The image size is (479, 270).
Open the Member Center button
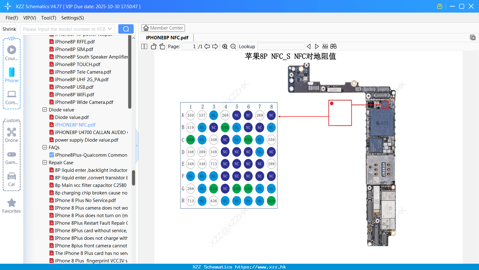click(x=163, y=28)
